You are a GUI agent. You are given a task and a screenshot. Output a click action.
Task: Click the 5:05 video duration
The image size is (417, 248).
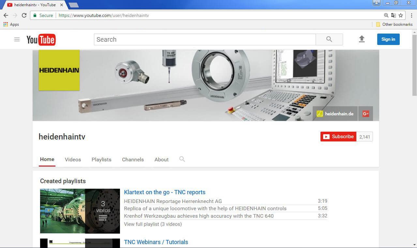[322, 209]
